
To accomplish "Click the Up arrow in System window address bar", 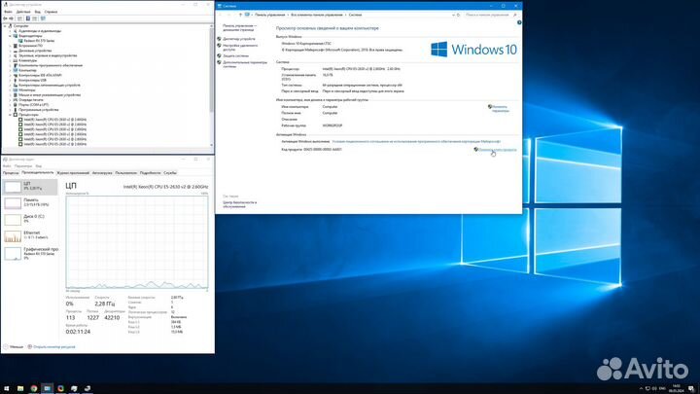I will coord(240,15).
